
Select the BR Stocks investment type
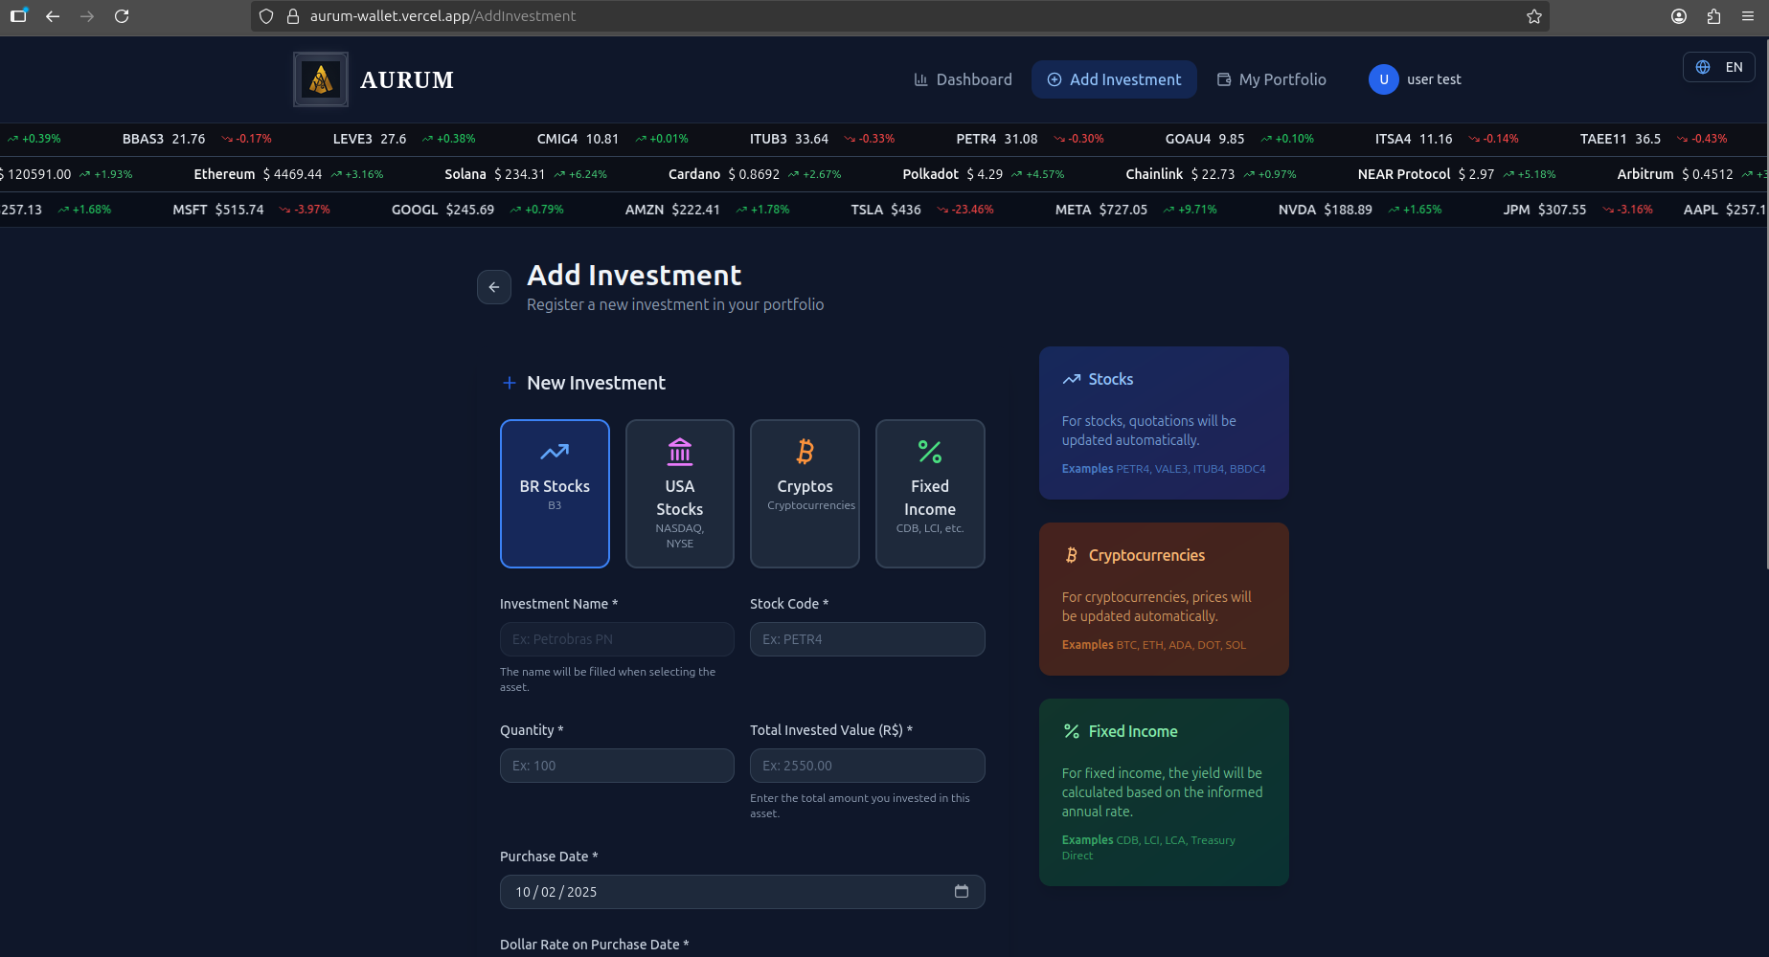(555, 494)
